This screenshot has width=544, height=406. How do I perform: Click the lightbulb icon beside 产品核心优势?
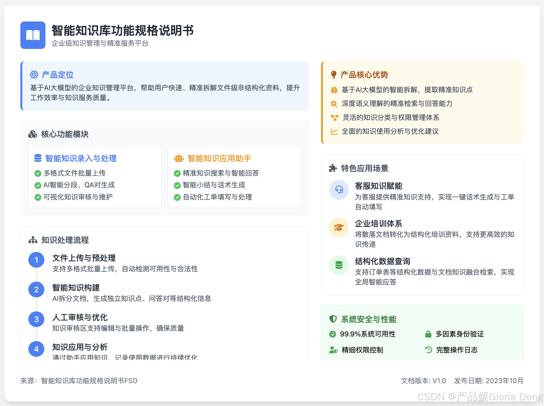(x=334, y=75)
